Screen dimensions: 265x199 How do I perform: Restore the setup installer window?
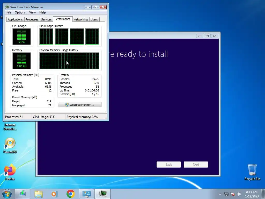pyautogui.click(x=207, y=36)
